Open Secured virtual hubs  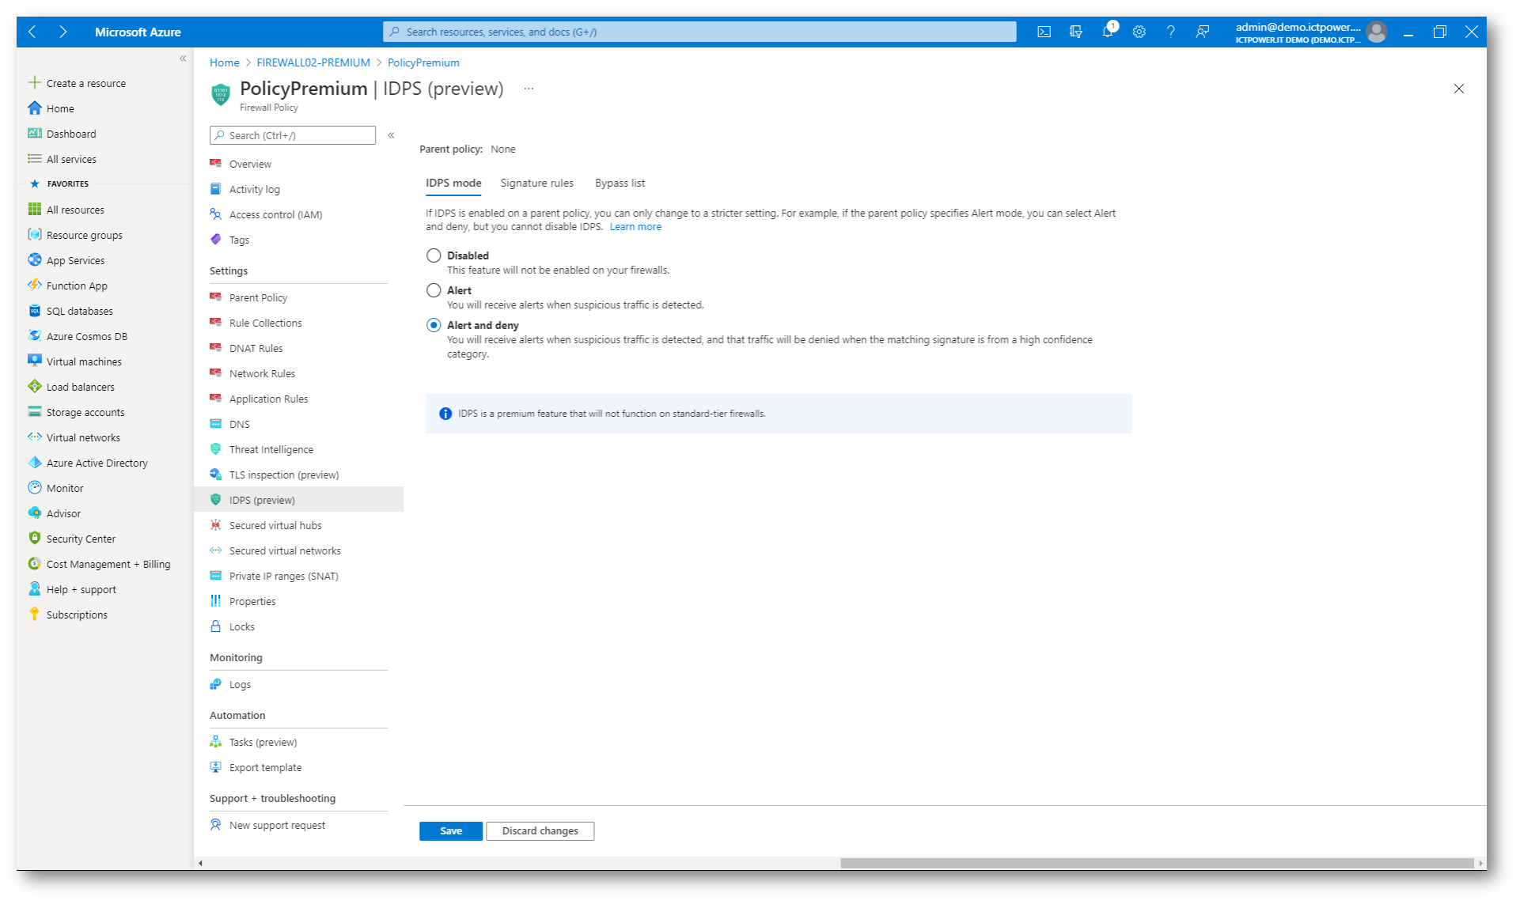tap(275, 525)
